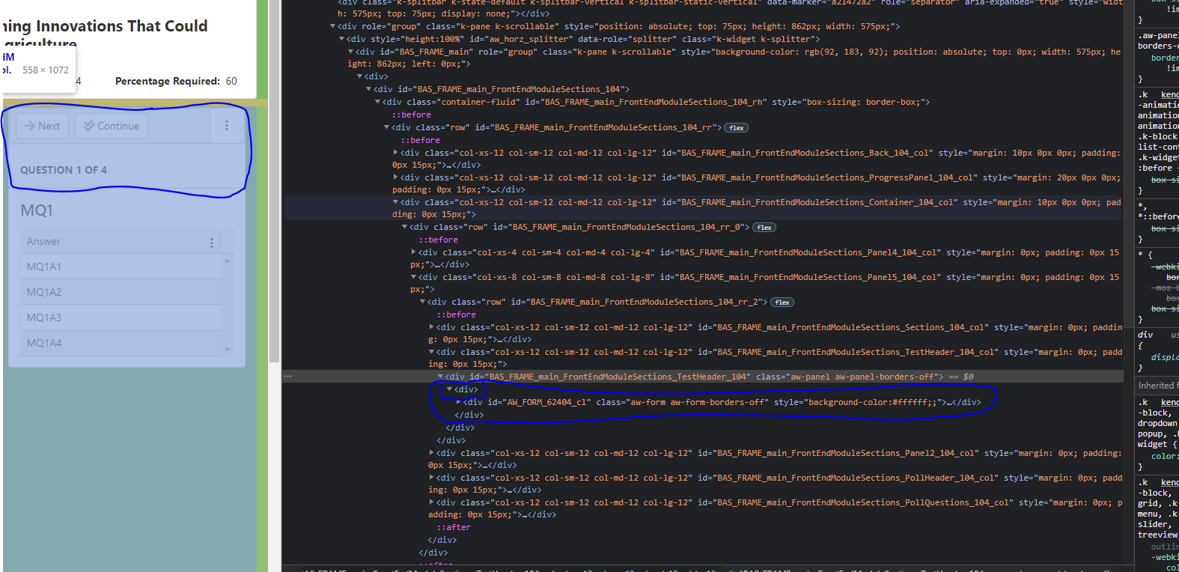Collapse the selected TestHeader_104 aw-panel node
Viewport: 1179px width, 572px height.
click(441, 377)
